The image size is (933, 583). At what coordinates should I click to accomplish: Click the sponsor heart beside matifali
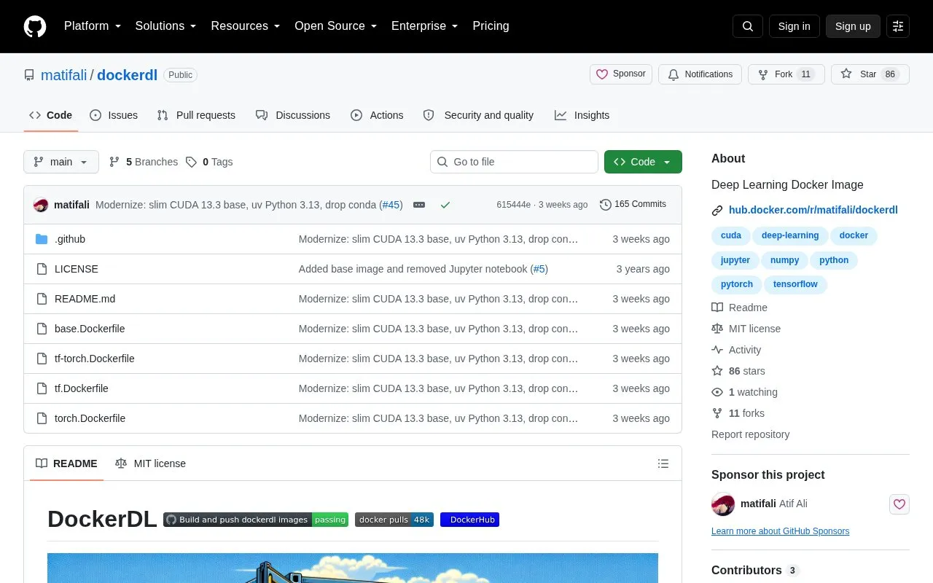(899, 504)
